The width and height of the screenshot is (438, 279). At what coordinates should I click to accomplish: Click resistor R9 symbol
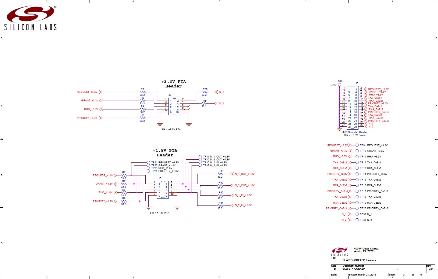pos(124,201)
